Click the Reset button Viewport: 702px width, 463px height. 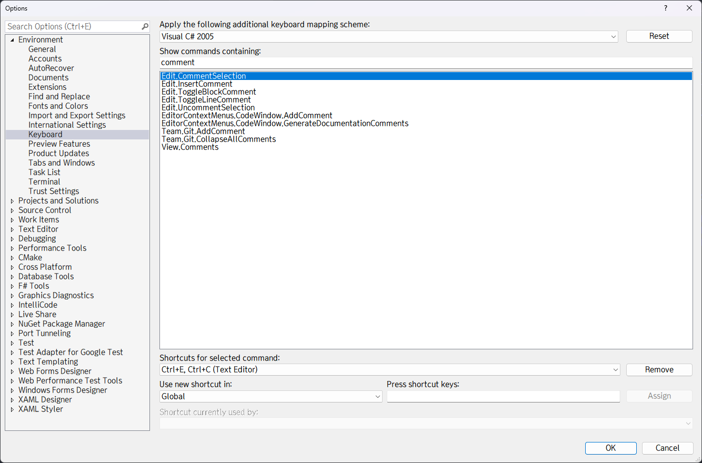tap(659, 36)
